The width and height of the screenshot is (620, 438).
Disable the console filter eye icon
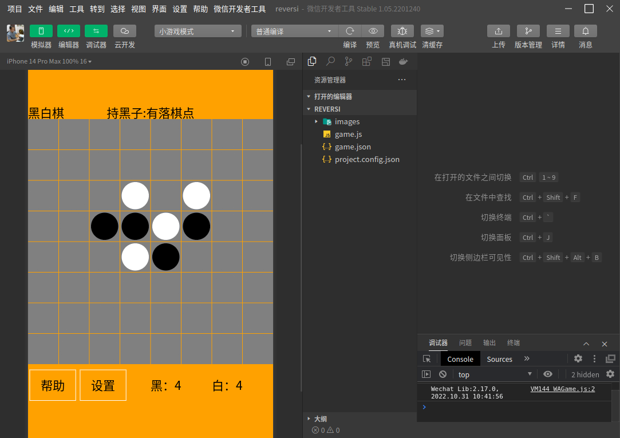[x=548, y=374]
